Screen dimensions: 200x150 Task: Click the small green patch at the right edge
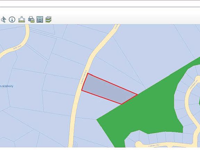click(x=200, y=101)
